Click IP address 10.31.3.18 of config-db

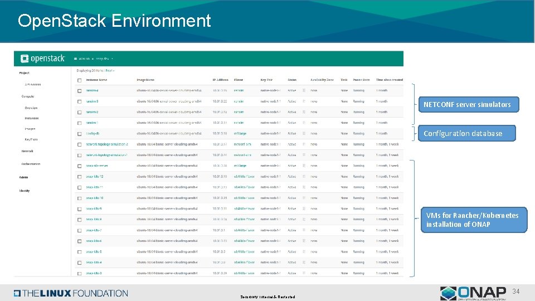click(x=220, y=133)
